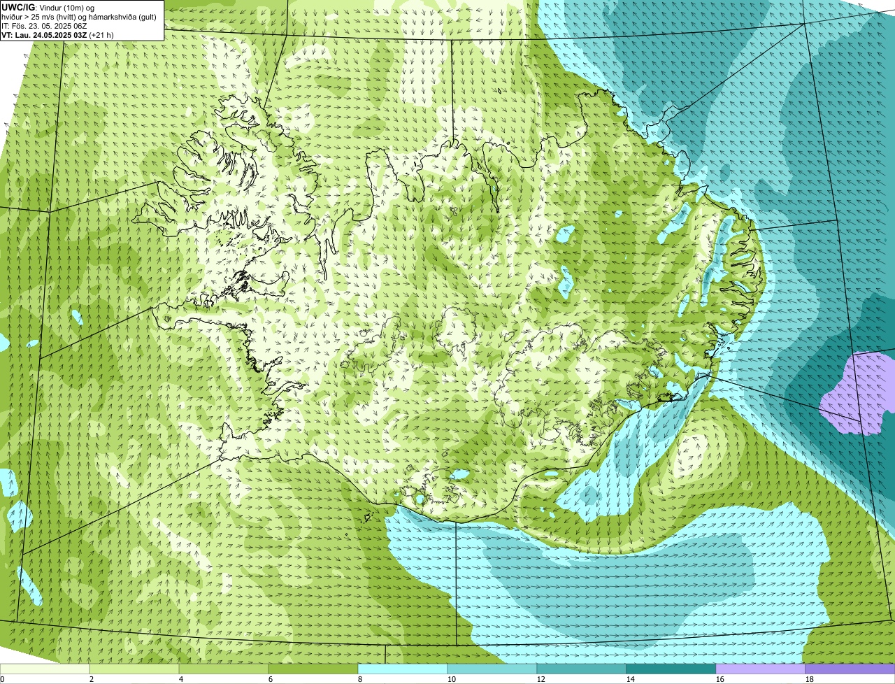The image size is (895, 684).
Task: Click the '6' label on the color scale
Action: coord(270,679)
